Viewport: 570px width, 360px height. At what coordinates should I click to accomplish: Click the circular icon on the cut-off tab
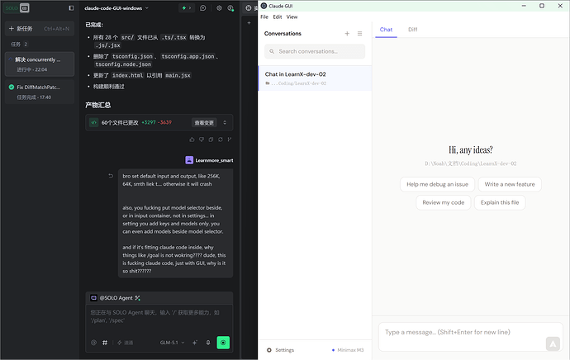click(x=249, y=8)
